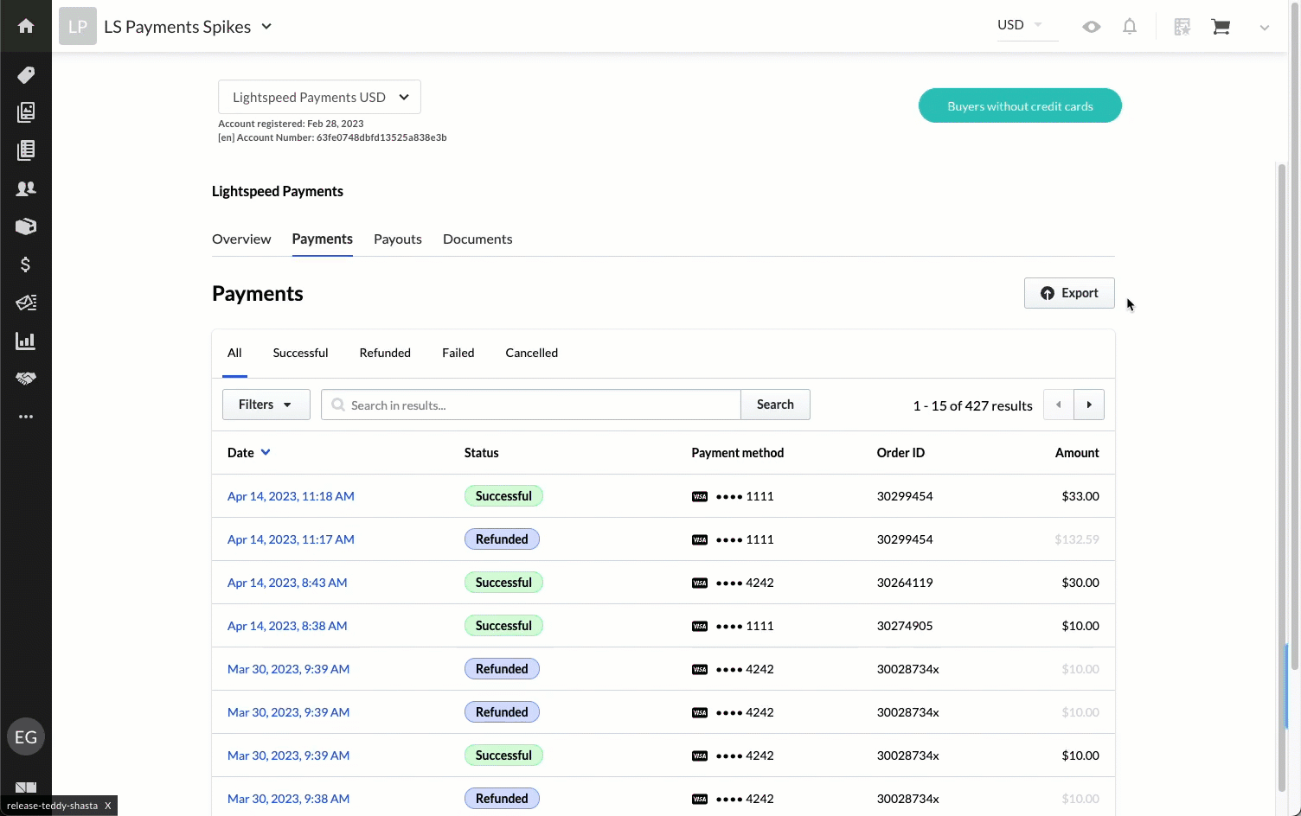Click the product box icon in sidebar
Screen dimensions: 1301x816
26,226
